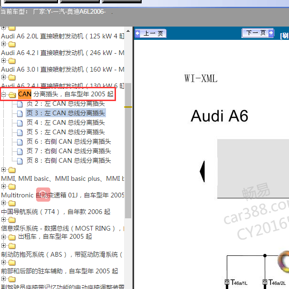Open 页 7：右侧 CAN 总线分离插头

tap(68, 151)
